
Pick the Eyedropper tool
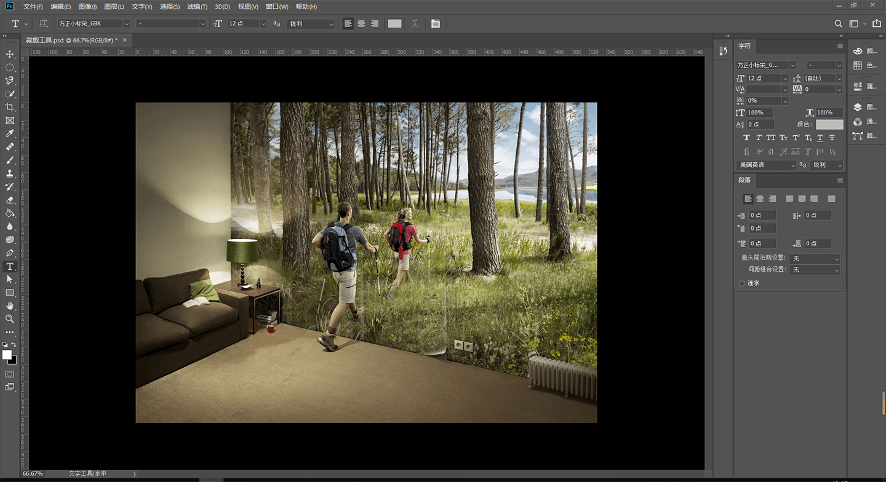pyautogui.click(x=10, y=134)
